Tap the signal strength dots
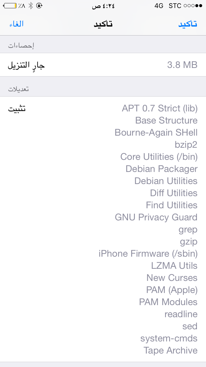206x367 pixels. (193, 6)
